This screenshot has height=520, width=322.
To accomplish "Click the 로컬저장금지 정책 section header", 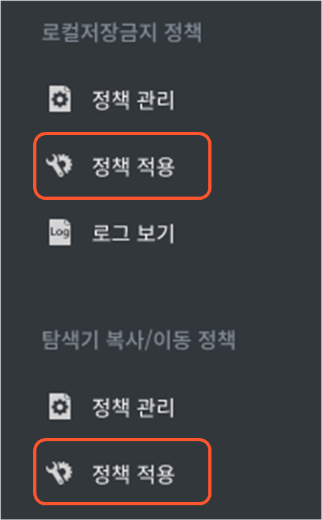I will (x=122, y=33).
